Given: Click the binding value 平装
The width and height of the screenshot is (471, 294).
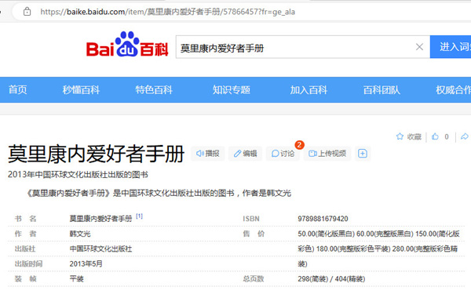Looking at the screenshot, I should [x=77, y=278].
